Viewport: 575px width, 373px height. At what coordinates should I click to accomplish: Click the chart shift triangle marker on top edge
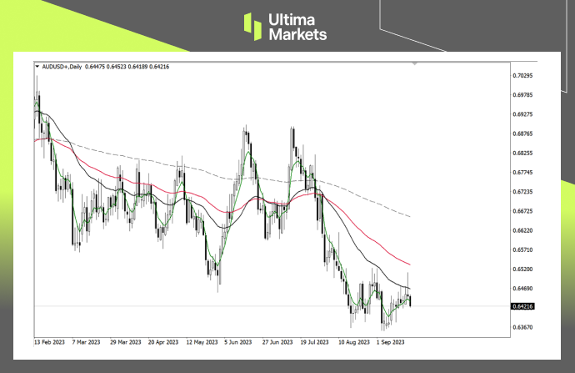416,63
